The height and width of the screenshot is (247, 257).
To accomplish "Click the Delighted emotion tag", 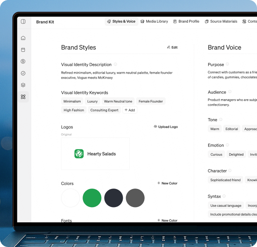I will 236,154.
